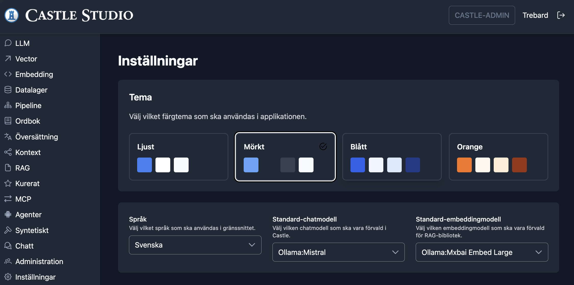Click the logout icon next to Trebard

561,15
